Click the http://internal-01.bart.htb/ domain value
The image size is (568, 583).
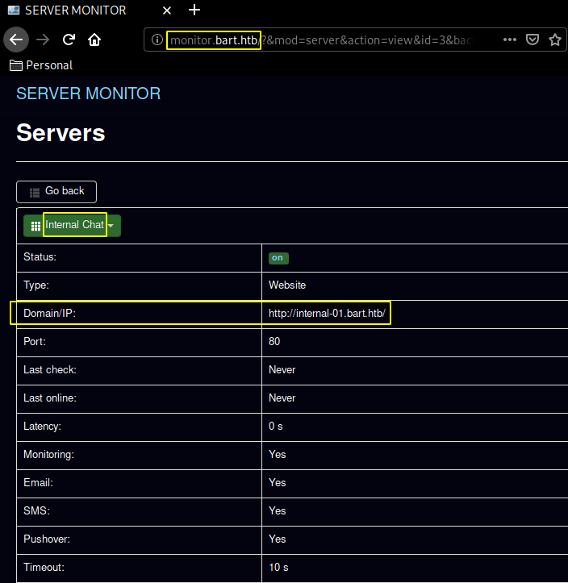[328, 313]
